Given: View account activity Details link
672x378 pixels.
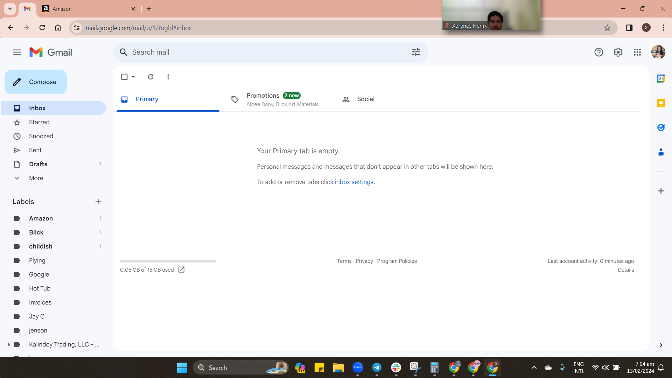Looking at the screenshot, I should [626, 270].
